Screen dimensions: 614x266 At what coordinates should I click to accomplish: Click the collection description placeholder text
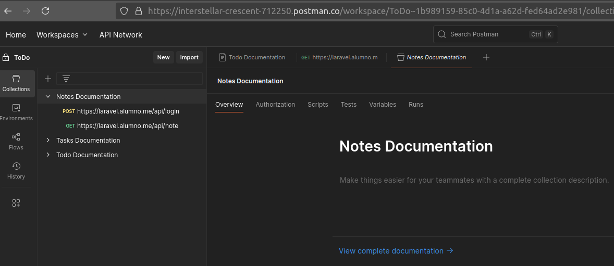click(x=474, y=180)
